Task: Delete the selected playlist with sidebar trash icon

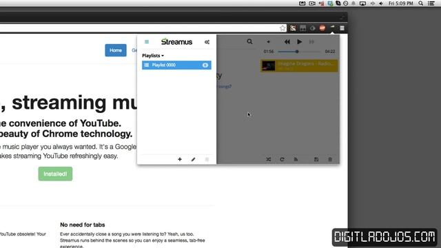Action: 207,159
